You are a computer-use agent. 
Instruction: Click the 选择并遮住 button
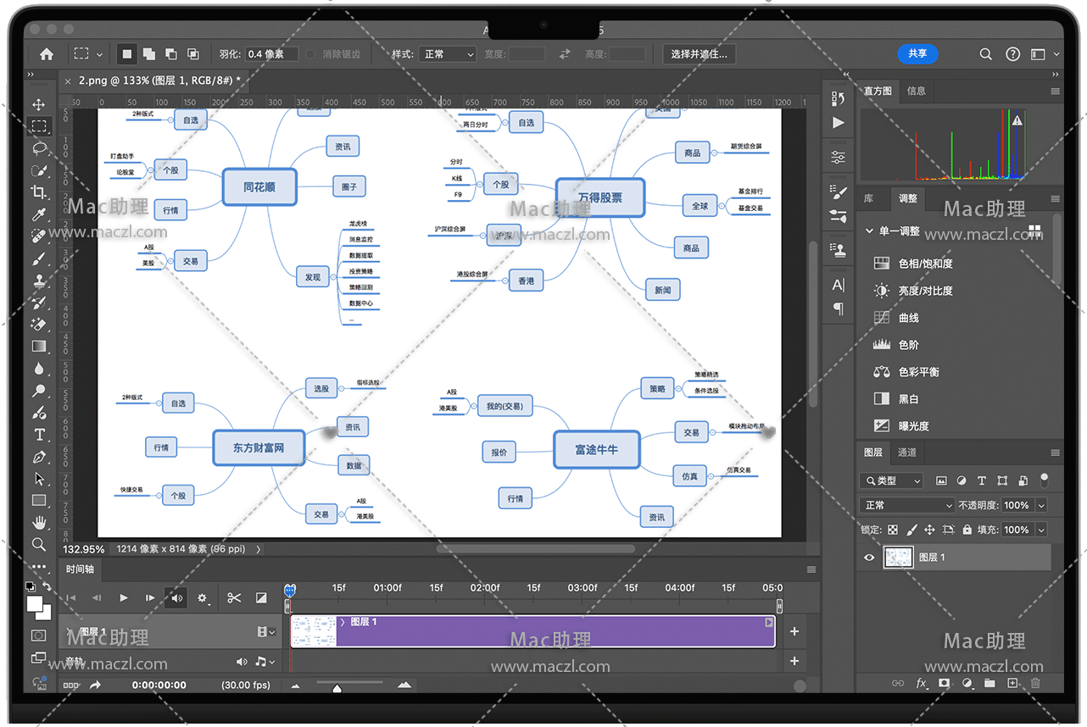coord(699,54)
